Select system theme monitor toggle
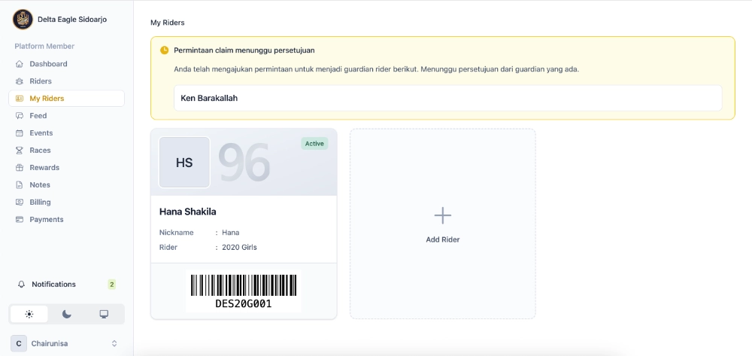752x356 pixels. [x=104, y=315]
